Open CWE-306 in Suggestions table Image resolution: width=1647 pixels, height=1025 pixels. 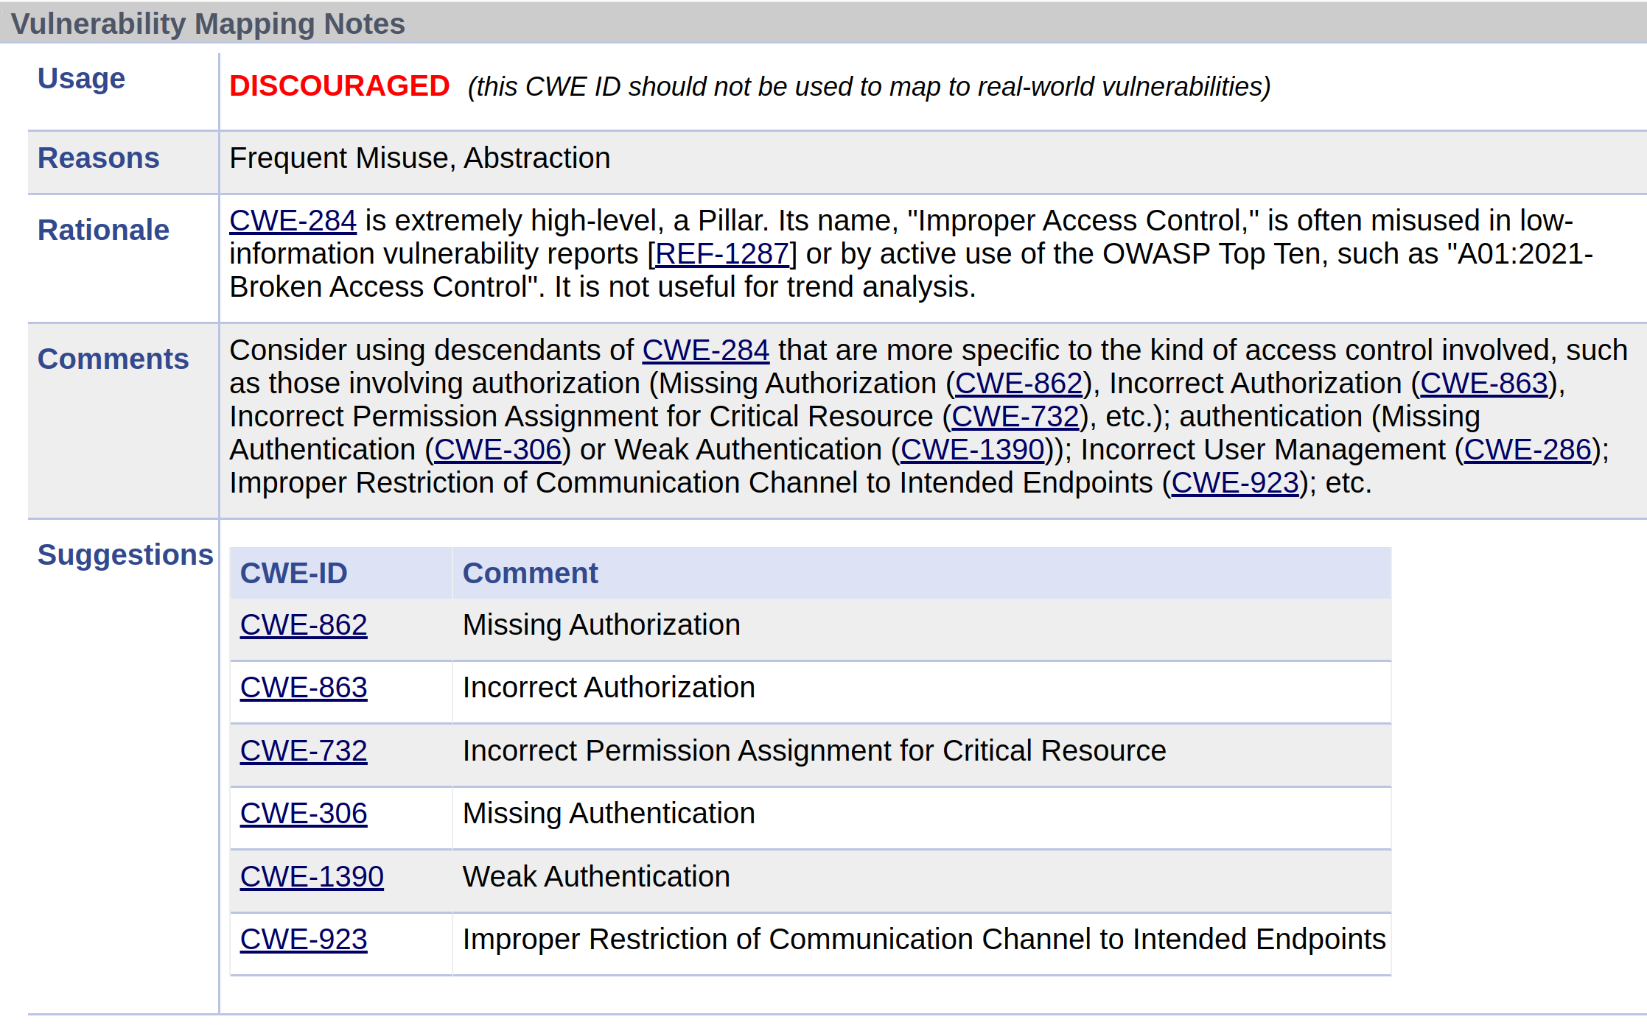point(304,814)
